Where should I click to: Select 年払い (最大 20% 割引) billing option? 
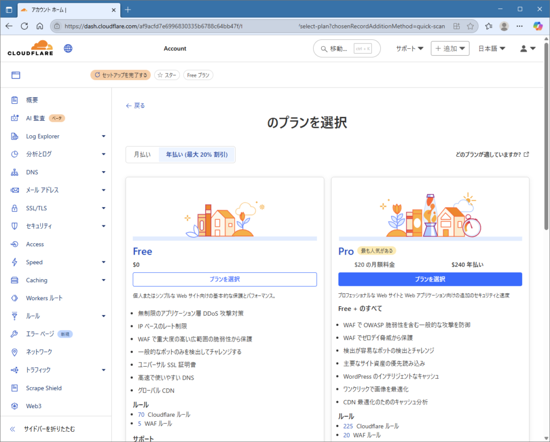197,154
